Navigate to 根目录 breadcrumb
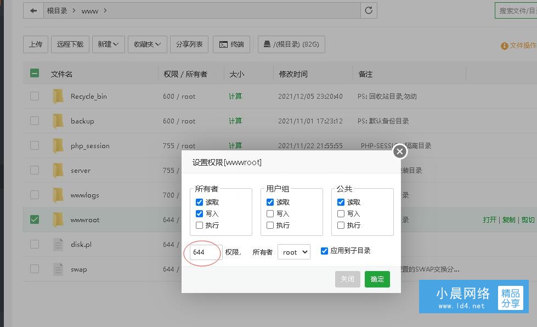The width and height of the screenshot is (537, 327). click(x=57, y=10)
